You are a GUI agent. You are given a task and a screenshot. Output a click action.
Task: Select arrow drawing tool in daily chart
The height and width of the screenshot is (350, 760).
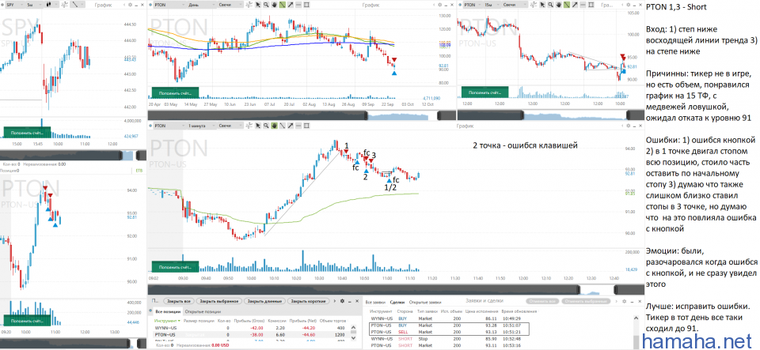tap(291, 5)
